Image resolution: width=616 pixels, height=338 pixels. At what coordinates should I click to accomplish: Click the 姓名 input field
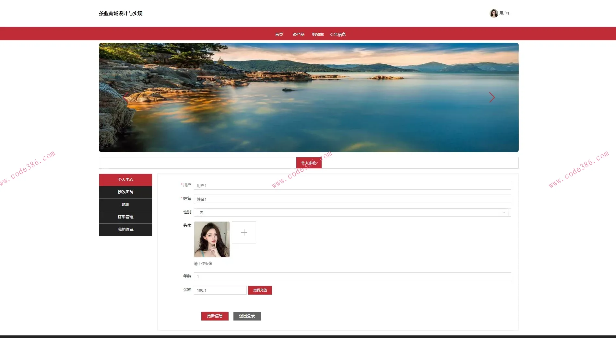[352, 199]
